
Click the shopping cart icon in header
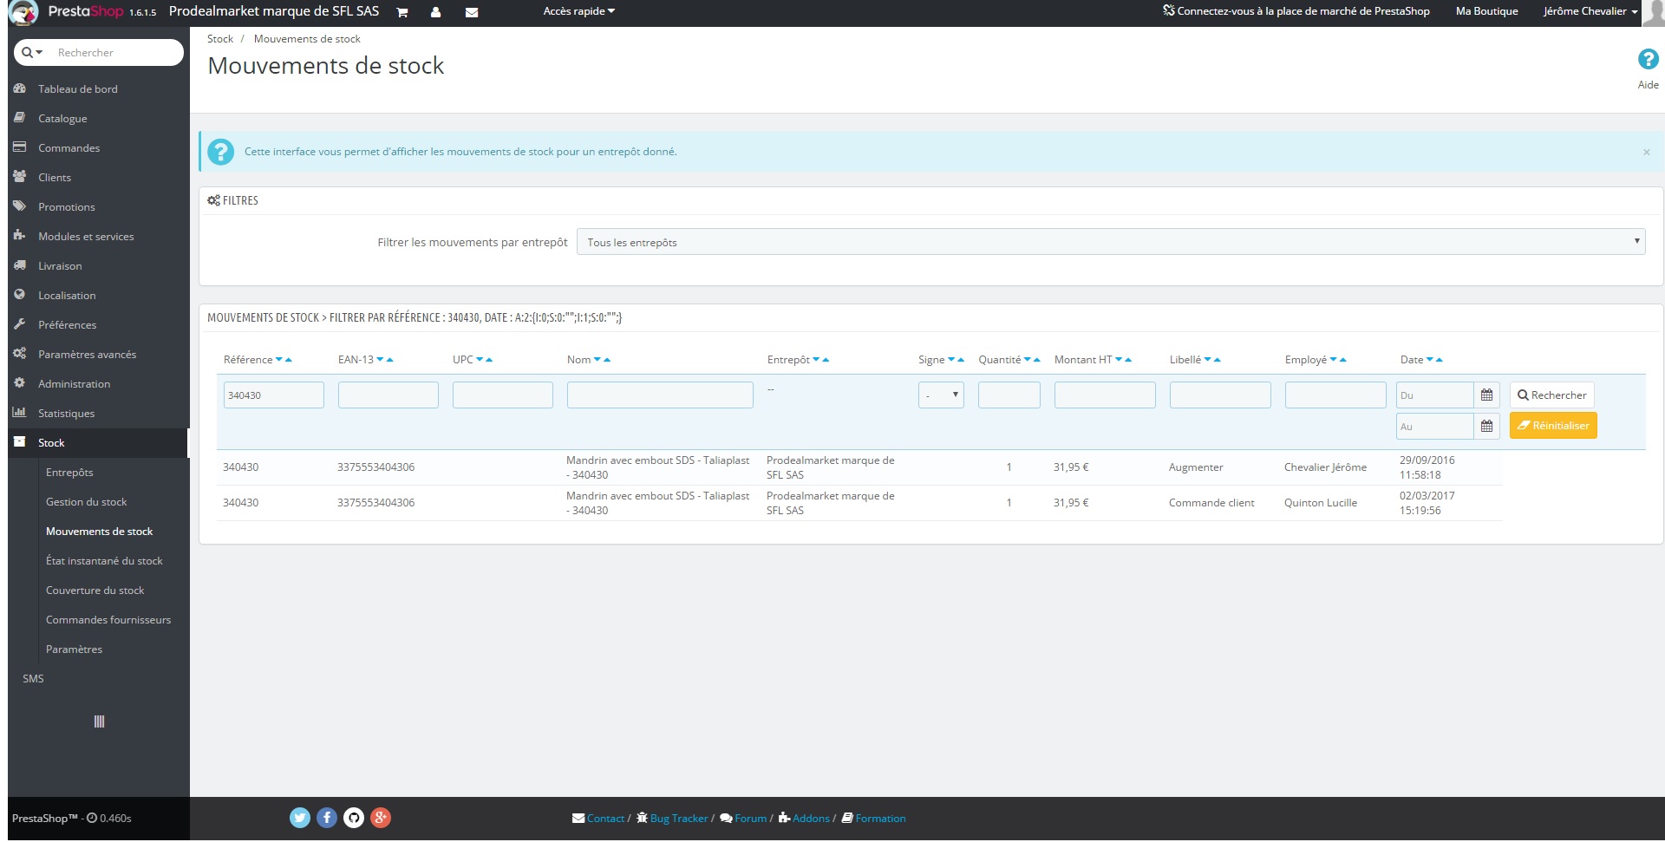[402, 12]
